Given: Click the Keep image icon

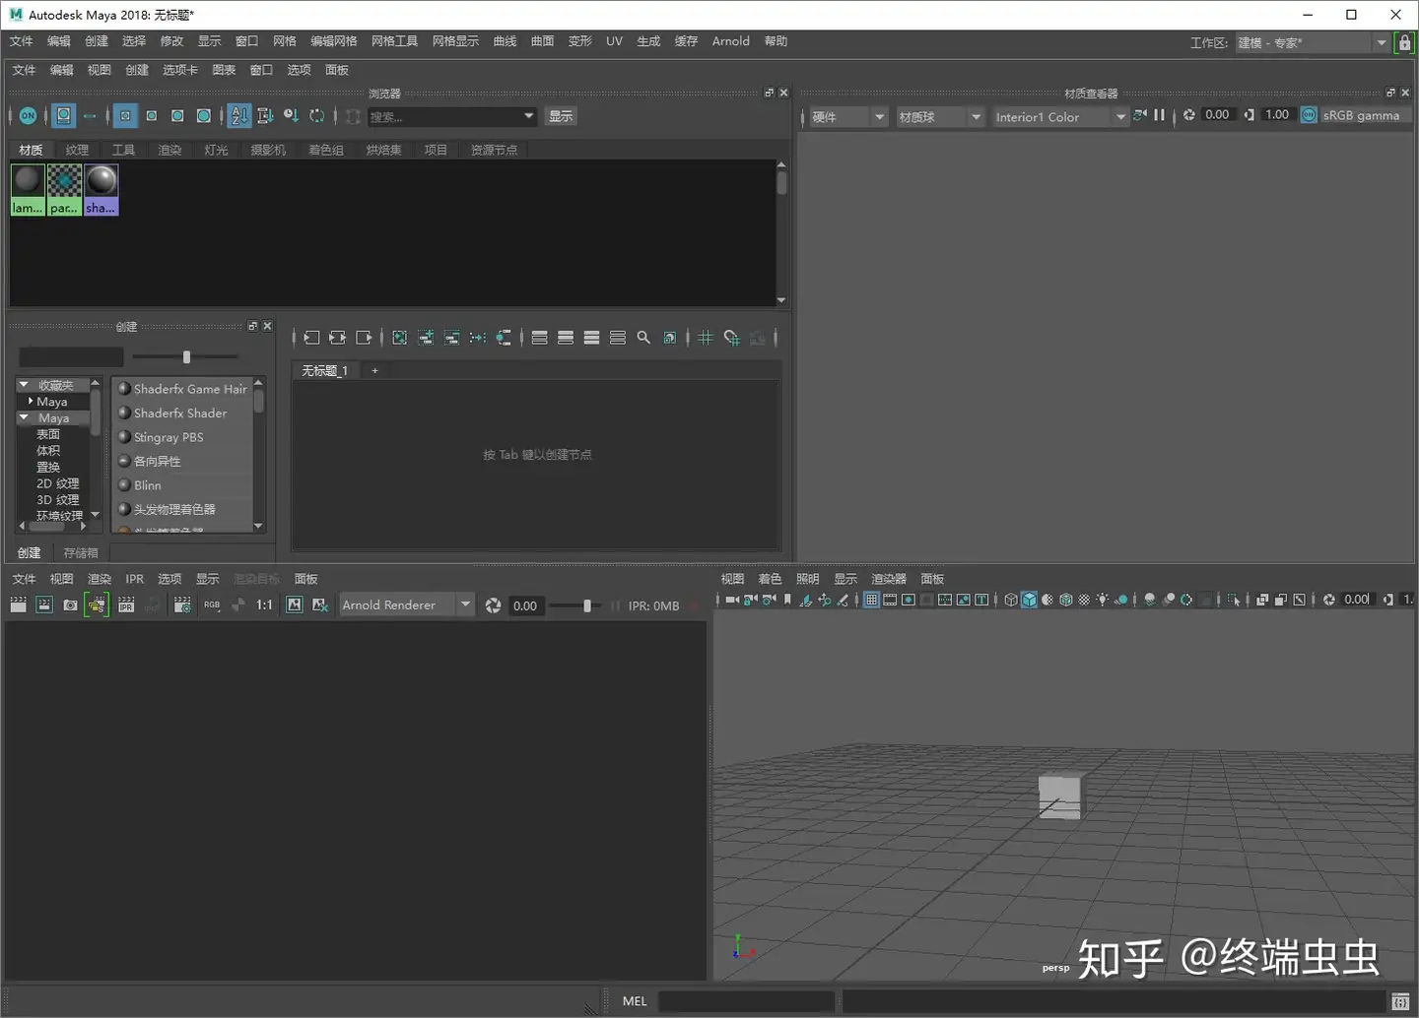Looking at the screenshot, I should 294,605.
